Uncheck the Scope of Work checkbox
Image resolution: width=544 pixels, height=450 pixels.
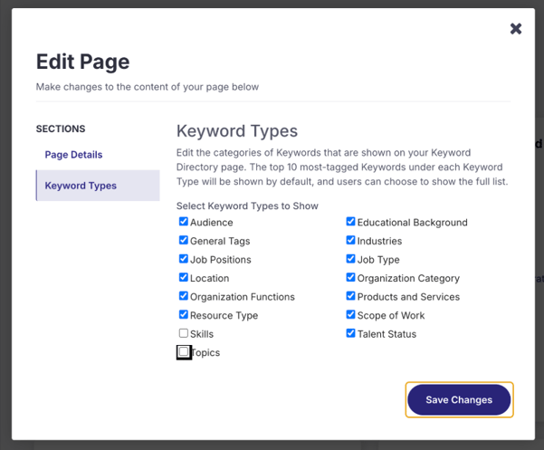click(351, 315)
